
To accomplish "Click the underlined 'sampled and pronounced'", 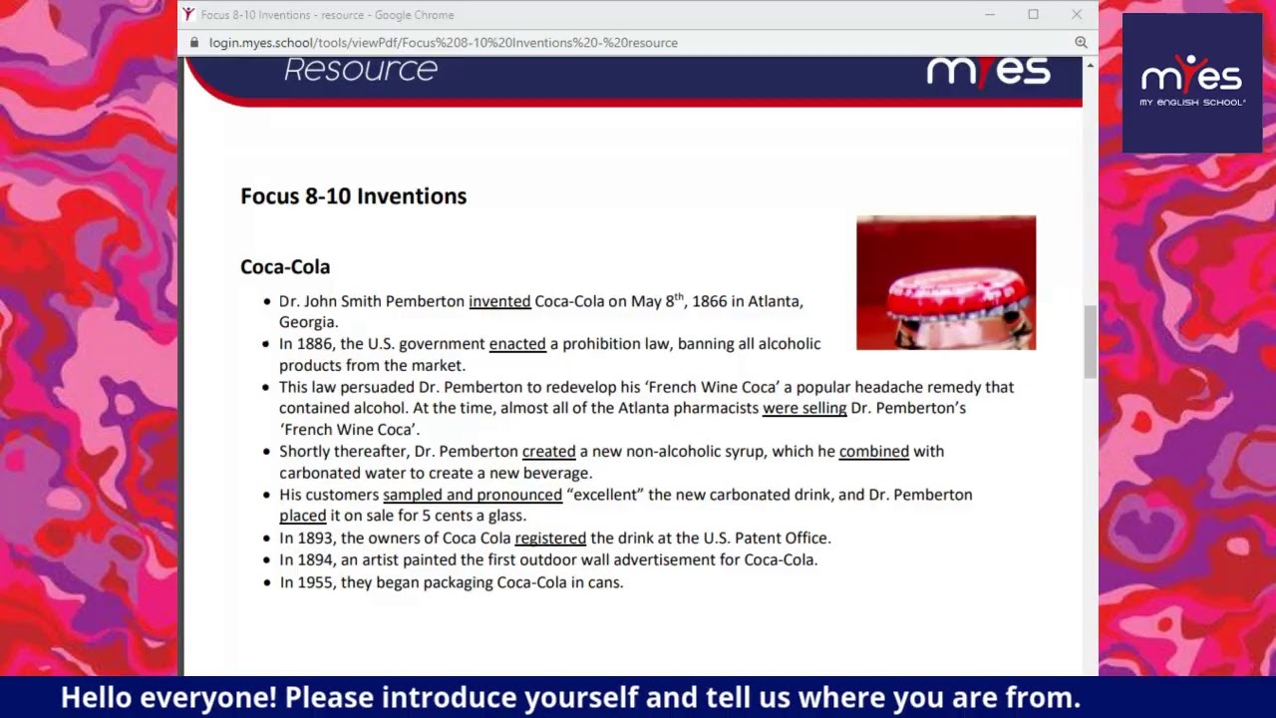I will click(x=473, y=495).
